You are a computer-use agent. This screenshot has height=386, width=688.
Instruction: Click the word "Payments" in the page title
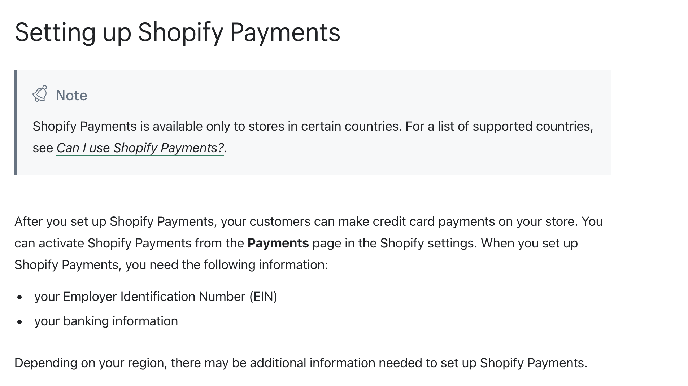285,32
